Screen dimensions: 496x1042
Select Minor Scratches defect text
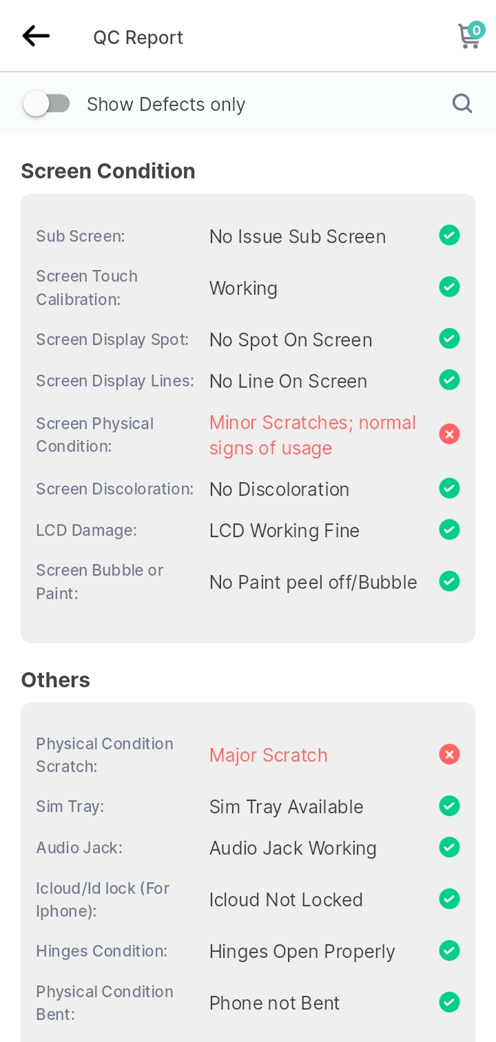pos(313,435)
